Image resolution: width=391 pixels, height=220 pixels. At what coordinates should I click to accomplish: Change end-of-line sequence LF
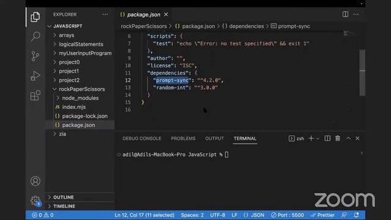[235, 215]
